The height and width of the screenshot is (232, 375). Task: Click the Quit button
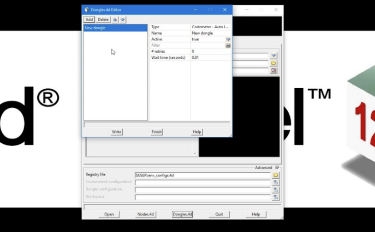[x=219, y=214]
